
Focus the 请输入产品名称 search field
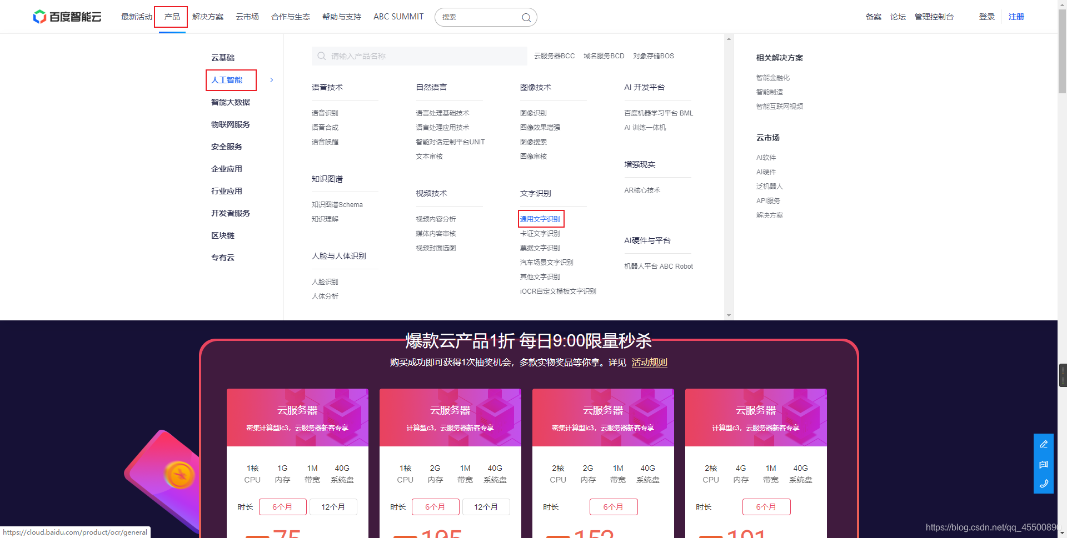point(420,56)
